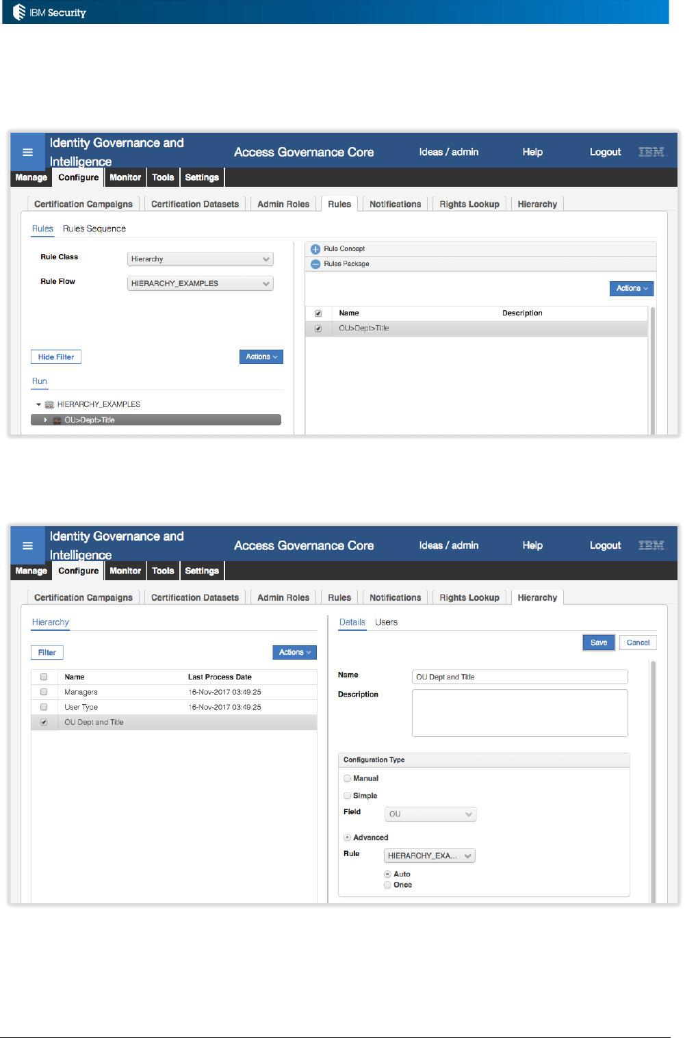Open Actions dropdown beside Hide Filter
Viewport: 685px width, 1038px height.
pyautogui.click(x=261, y=356)
